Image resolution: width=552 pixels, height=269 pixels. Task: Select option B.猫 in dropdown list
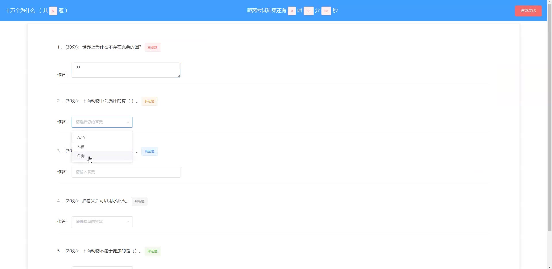(x=102, y=147)
